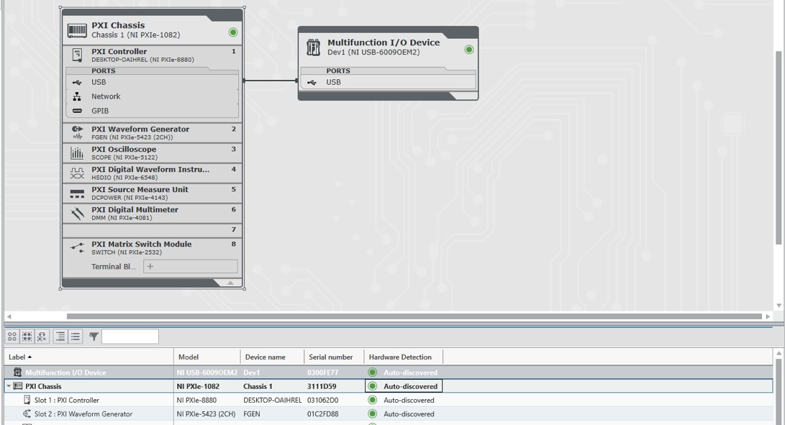Click the diagram scrollbar right arrow

coord(768,316)
